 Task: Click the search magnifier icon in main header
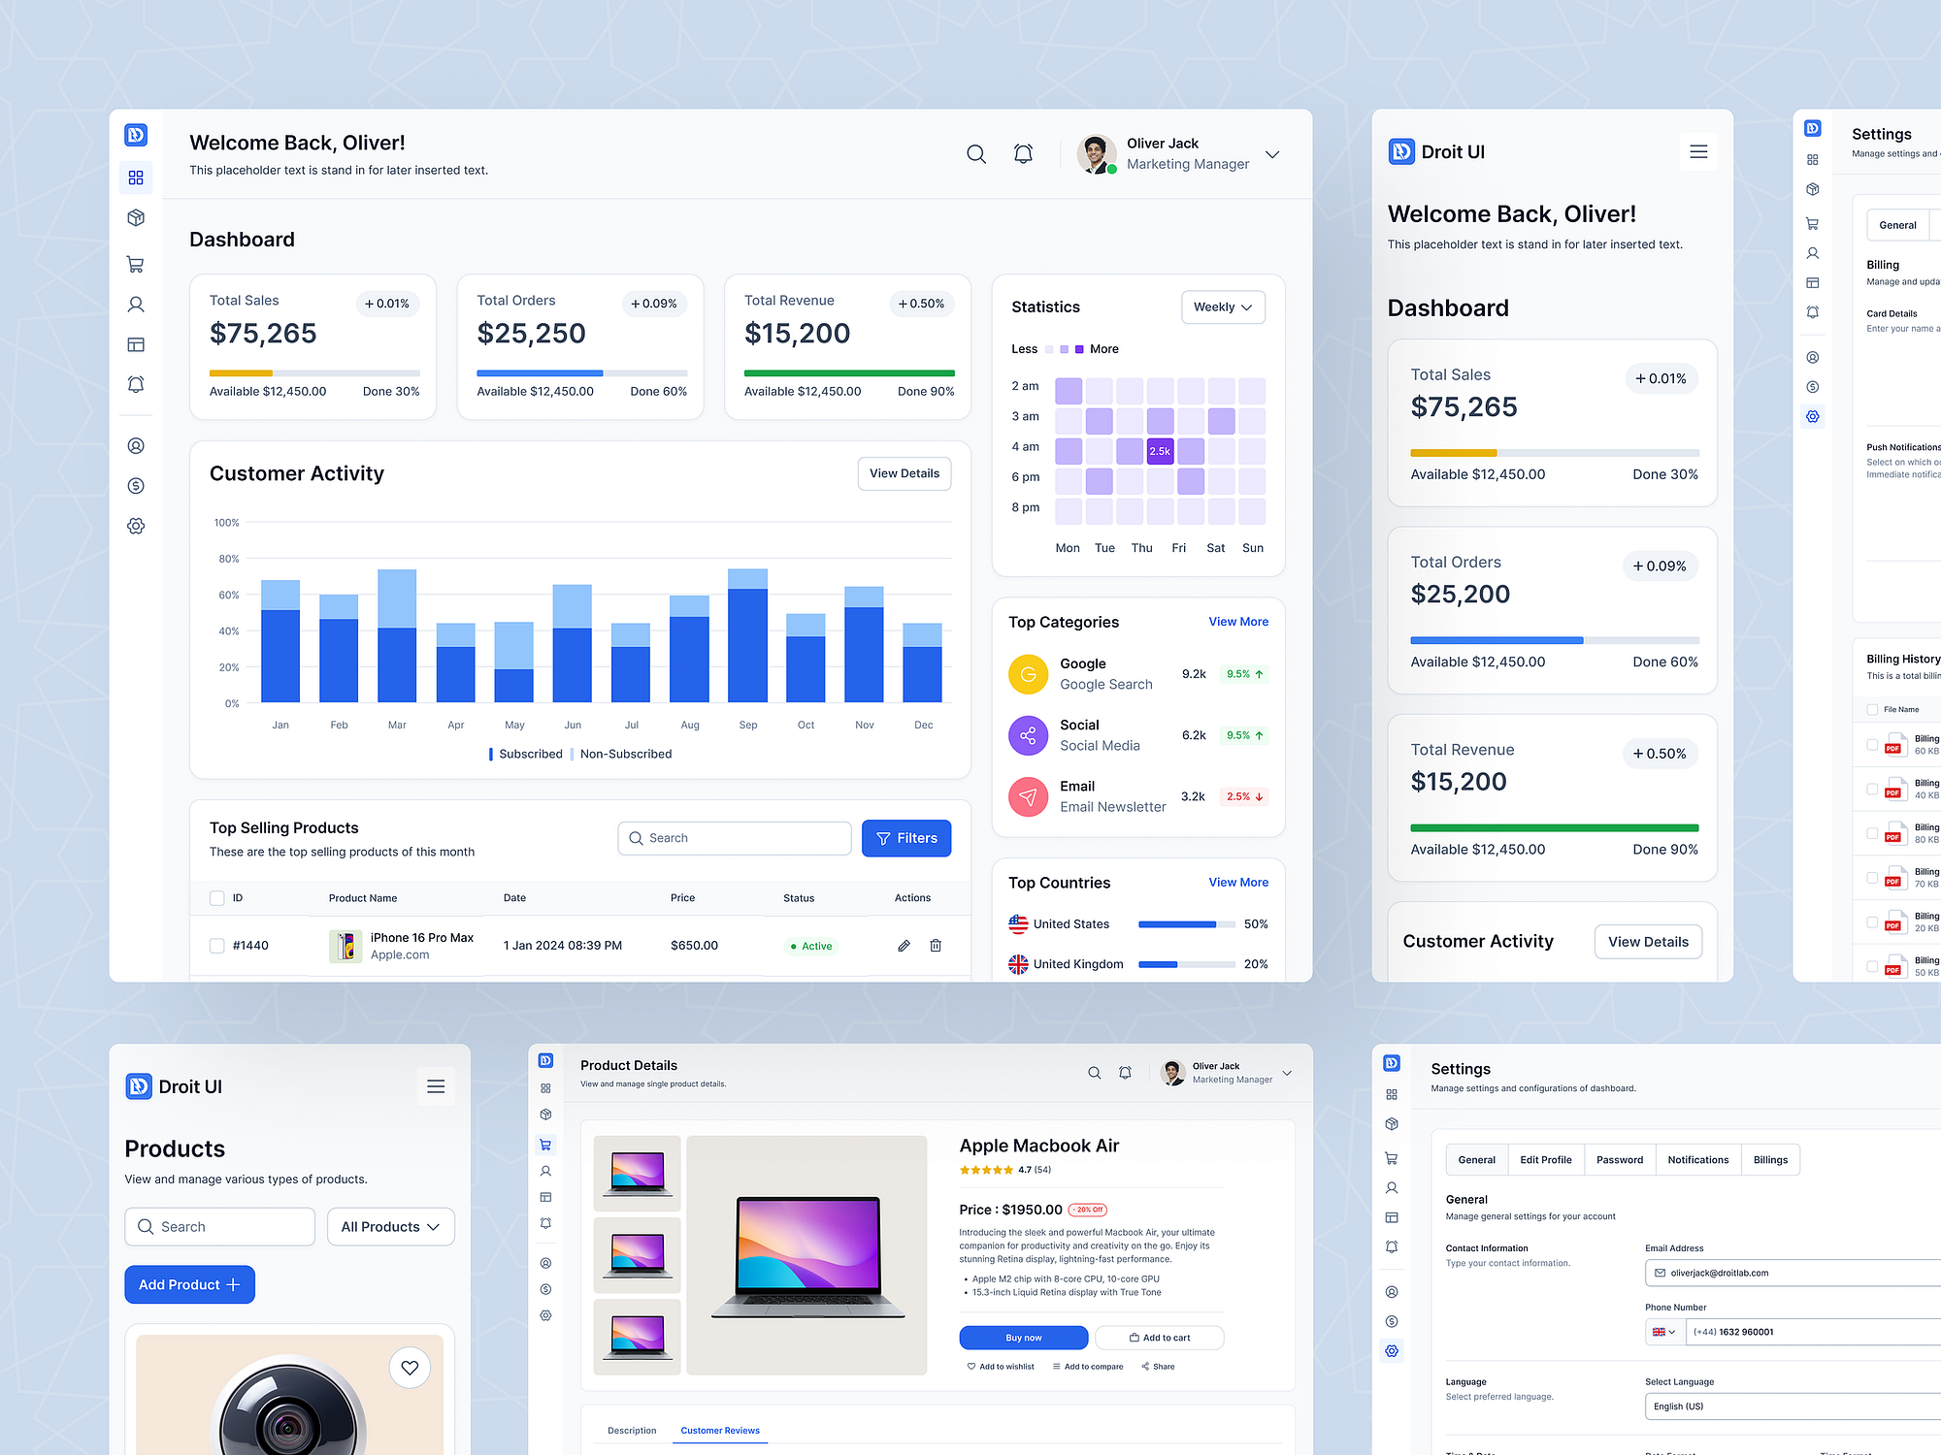pyautogui.click(x=976, y=154)
